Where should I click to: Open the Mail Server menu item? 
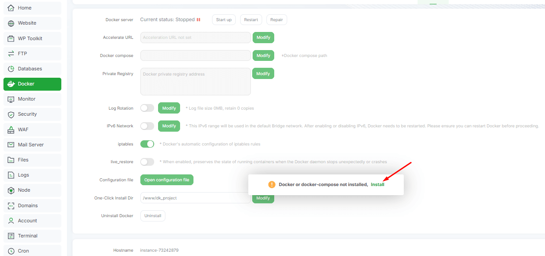31,145
